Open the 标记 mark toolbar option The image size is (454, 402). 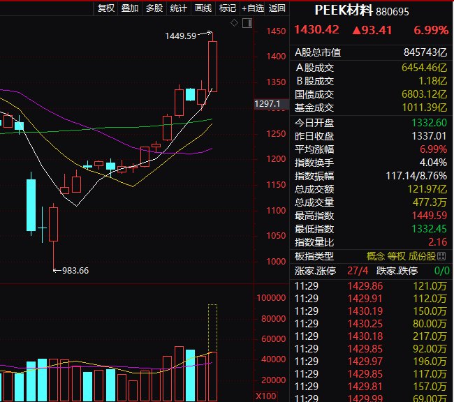(x=227, y=8)
